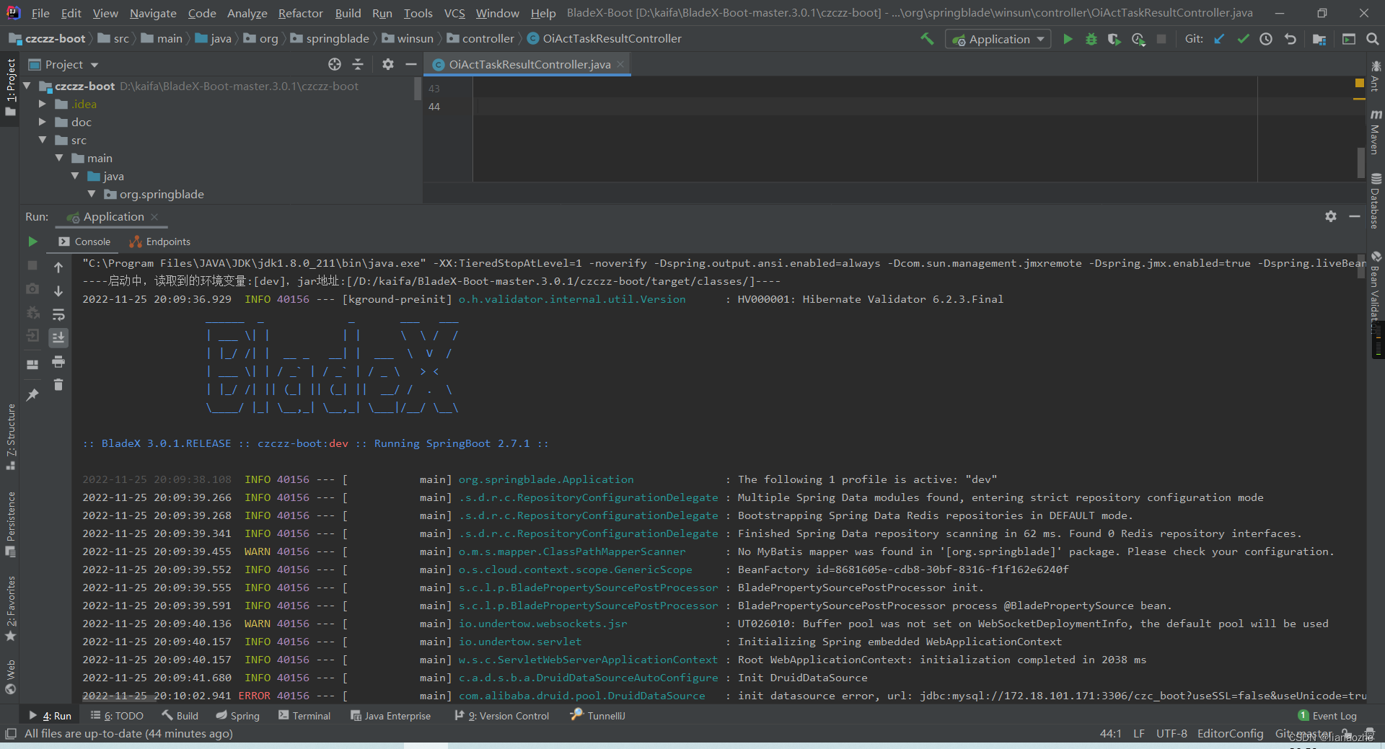
Task: Open the Refactor menu
Action: click(x=300, y=13)
